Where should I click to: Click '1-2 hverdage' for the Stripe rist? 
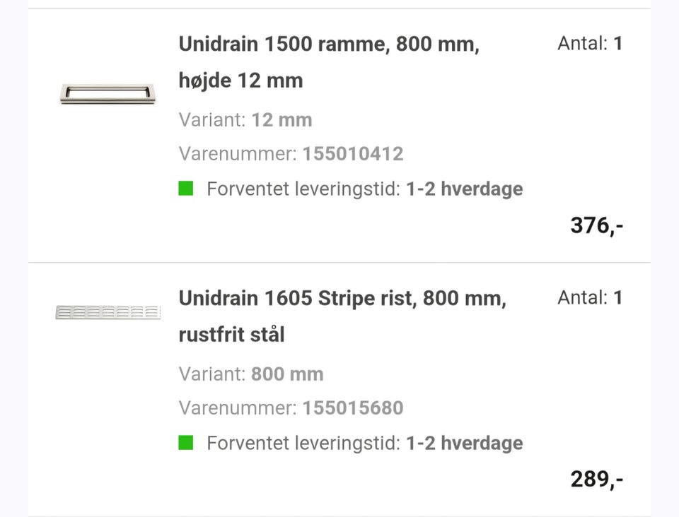464,444
